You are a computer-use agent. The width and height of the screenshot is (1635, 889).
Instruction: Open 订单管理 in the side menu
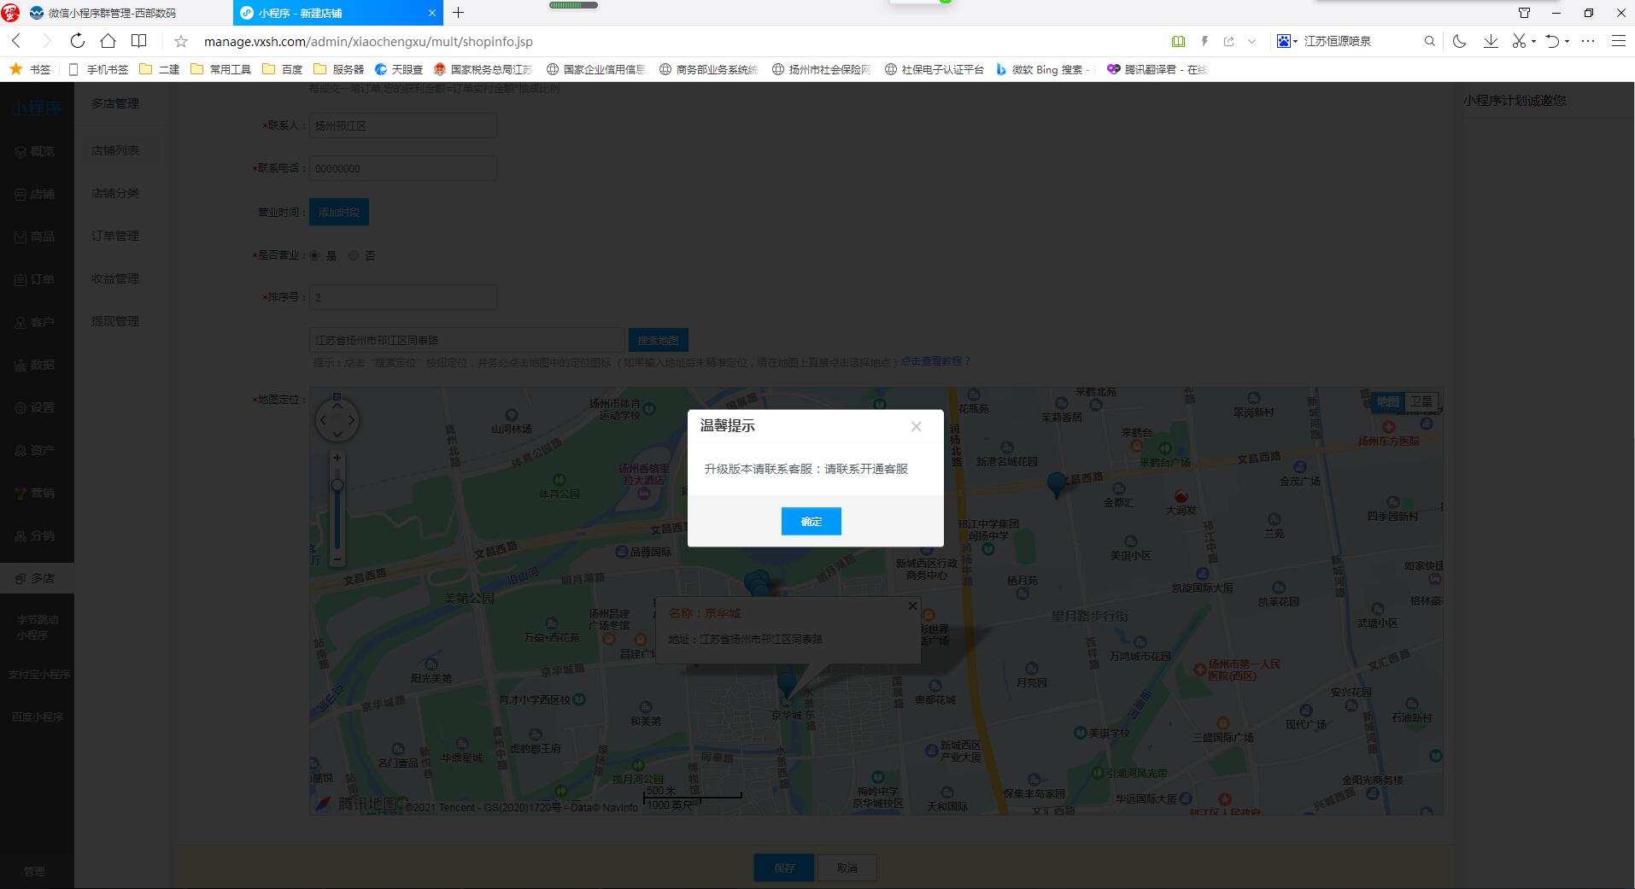tap(115, 236)
